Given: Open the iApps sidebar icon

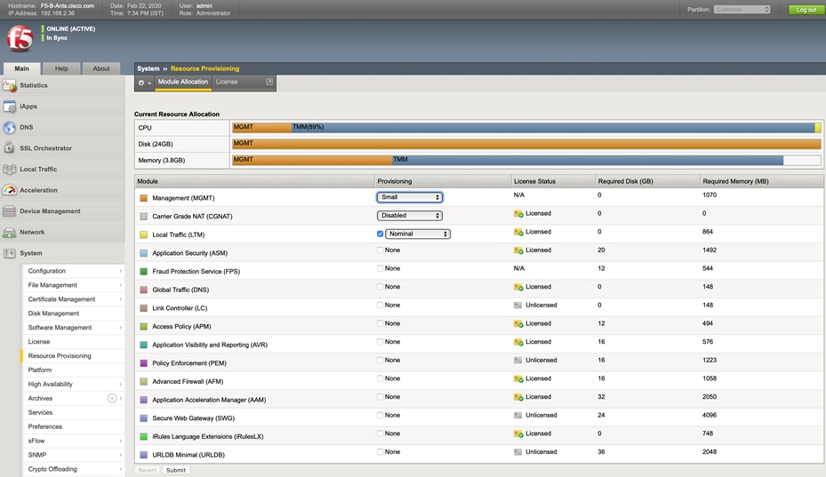Looking at the screenshot, I should [10, 107].
